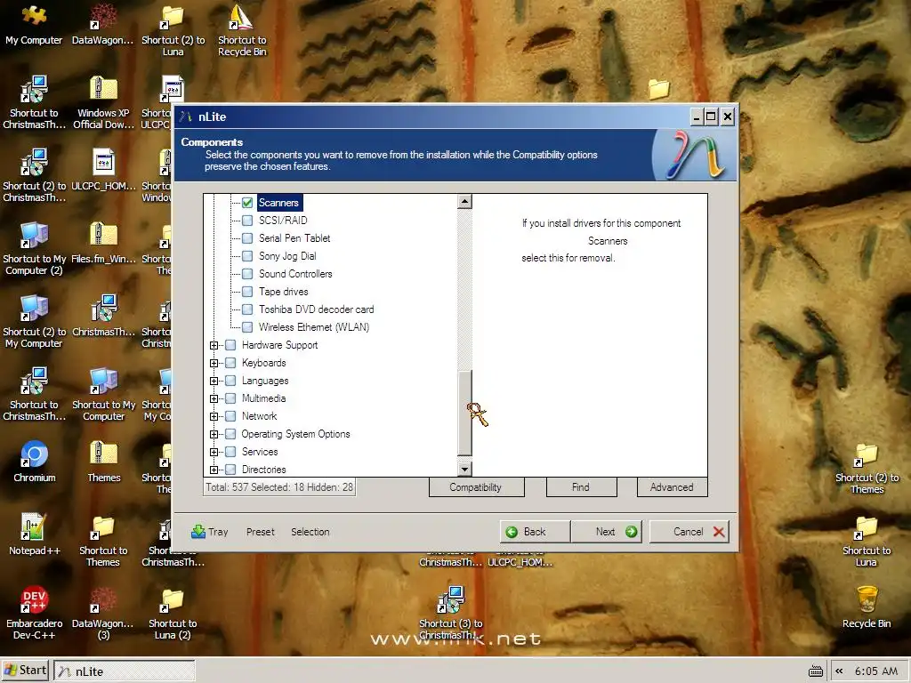Click the components list scroll down arrow
Image resolution: width=911 pixels, height=683 pixels.
(464, 469)
